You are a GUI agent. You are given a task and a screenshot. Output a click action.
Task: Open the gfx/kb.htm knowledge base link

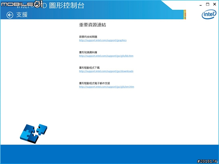tap(106, 56)
